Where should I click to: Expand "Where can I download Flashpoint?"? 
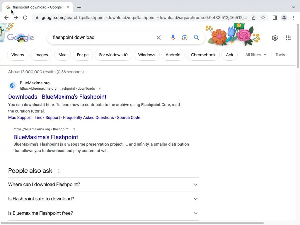point(104,185)
